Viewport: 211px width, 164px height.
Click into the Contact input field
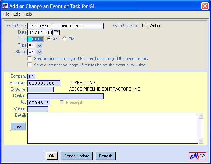pos(65,96)
